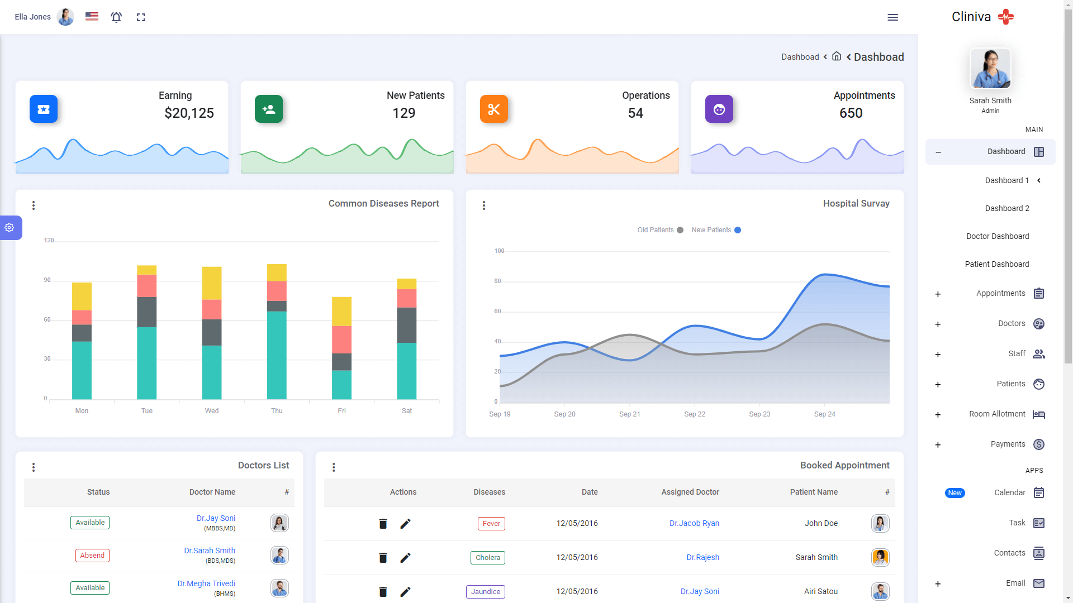The width and height of the screenshot is (1073, 603).
Task: Open Task under the APPS section
Action: coord(1016,523)
